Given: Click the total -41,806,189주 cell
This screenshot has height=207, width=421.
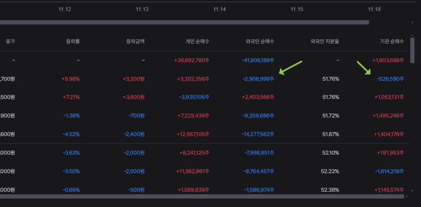Looking at the screenshot, I should point(258,60).
